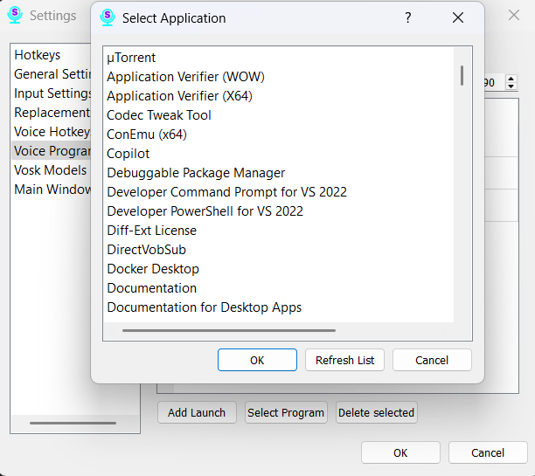
Task: Increase value with Settings spinner up arrow
Action: click(x=511, y=79)
